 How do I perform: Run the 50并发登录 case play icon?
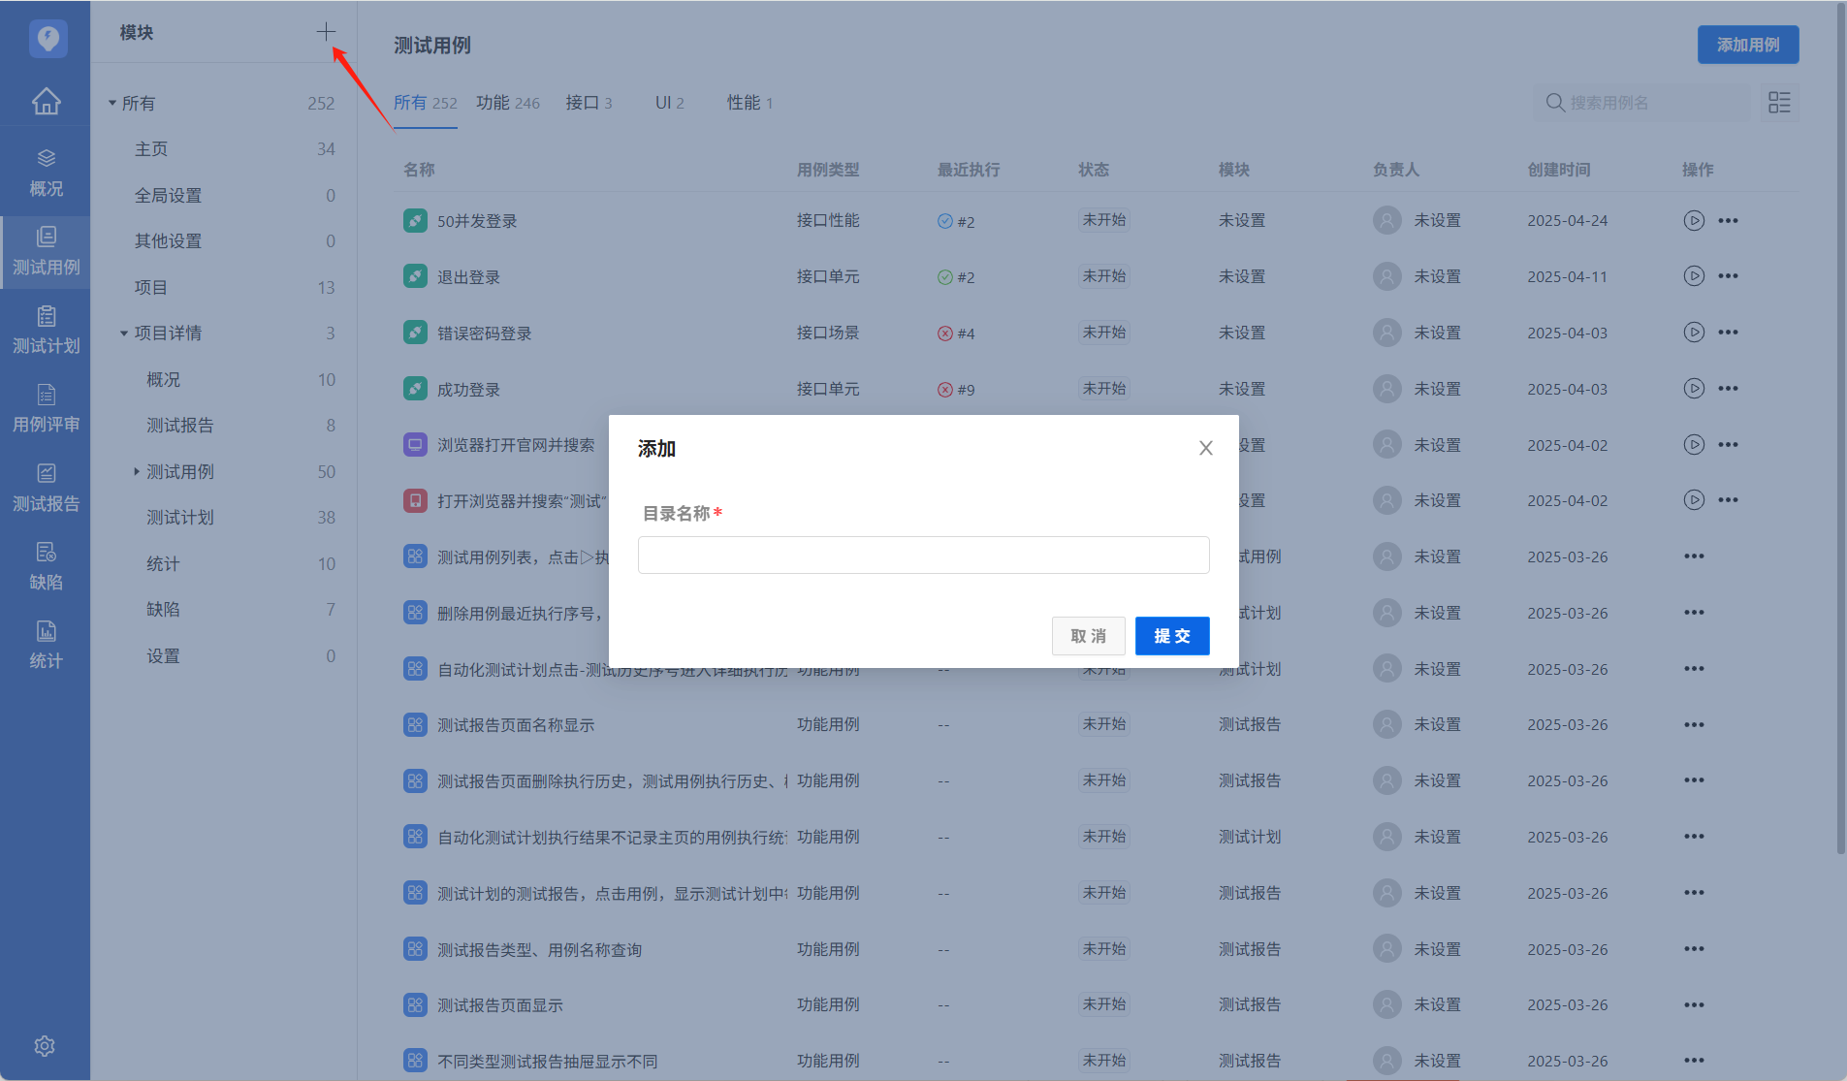tap(1693, 220)
